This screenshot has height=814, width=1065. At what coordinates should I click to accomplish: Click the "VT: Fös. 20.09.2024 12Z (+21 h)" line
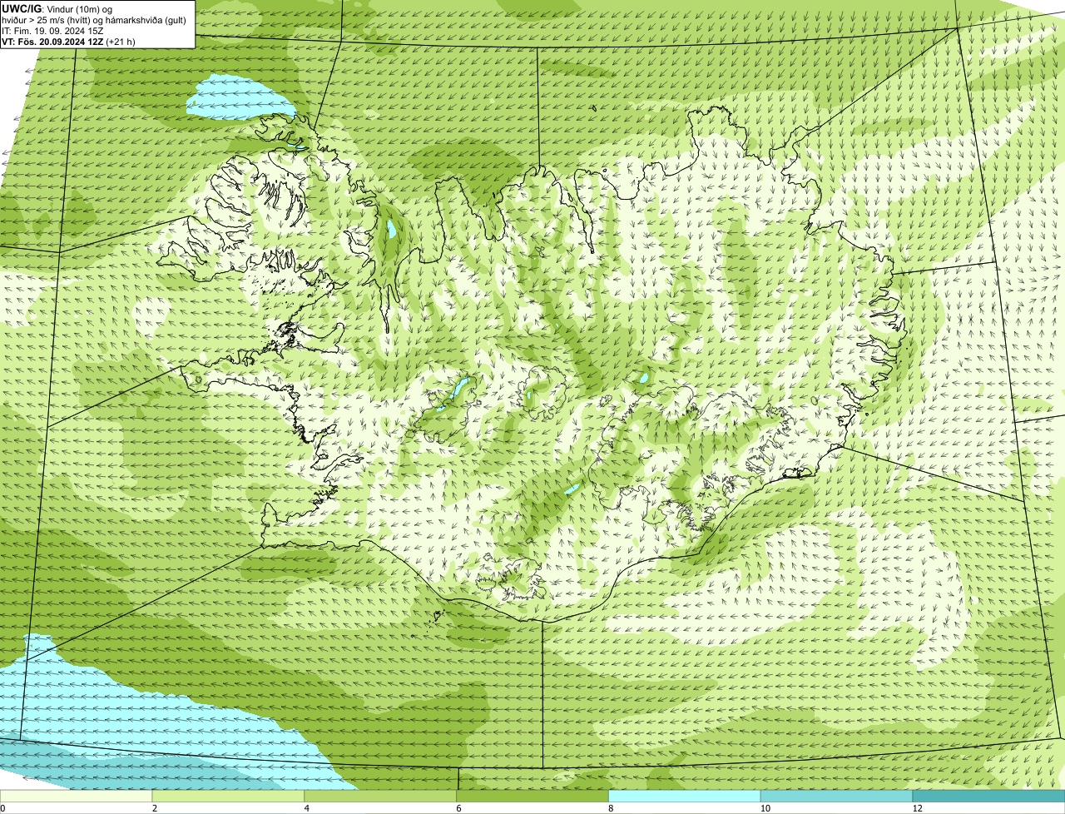point(69,42)
